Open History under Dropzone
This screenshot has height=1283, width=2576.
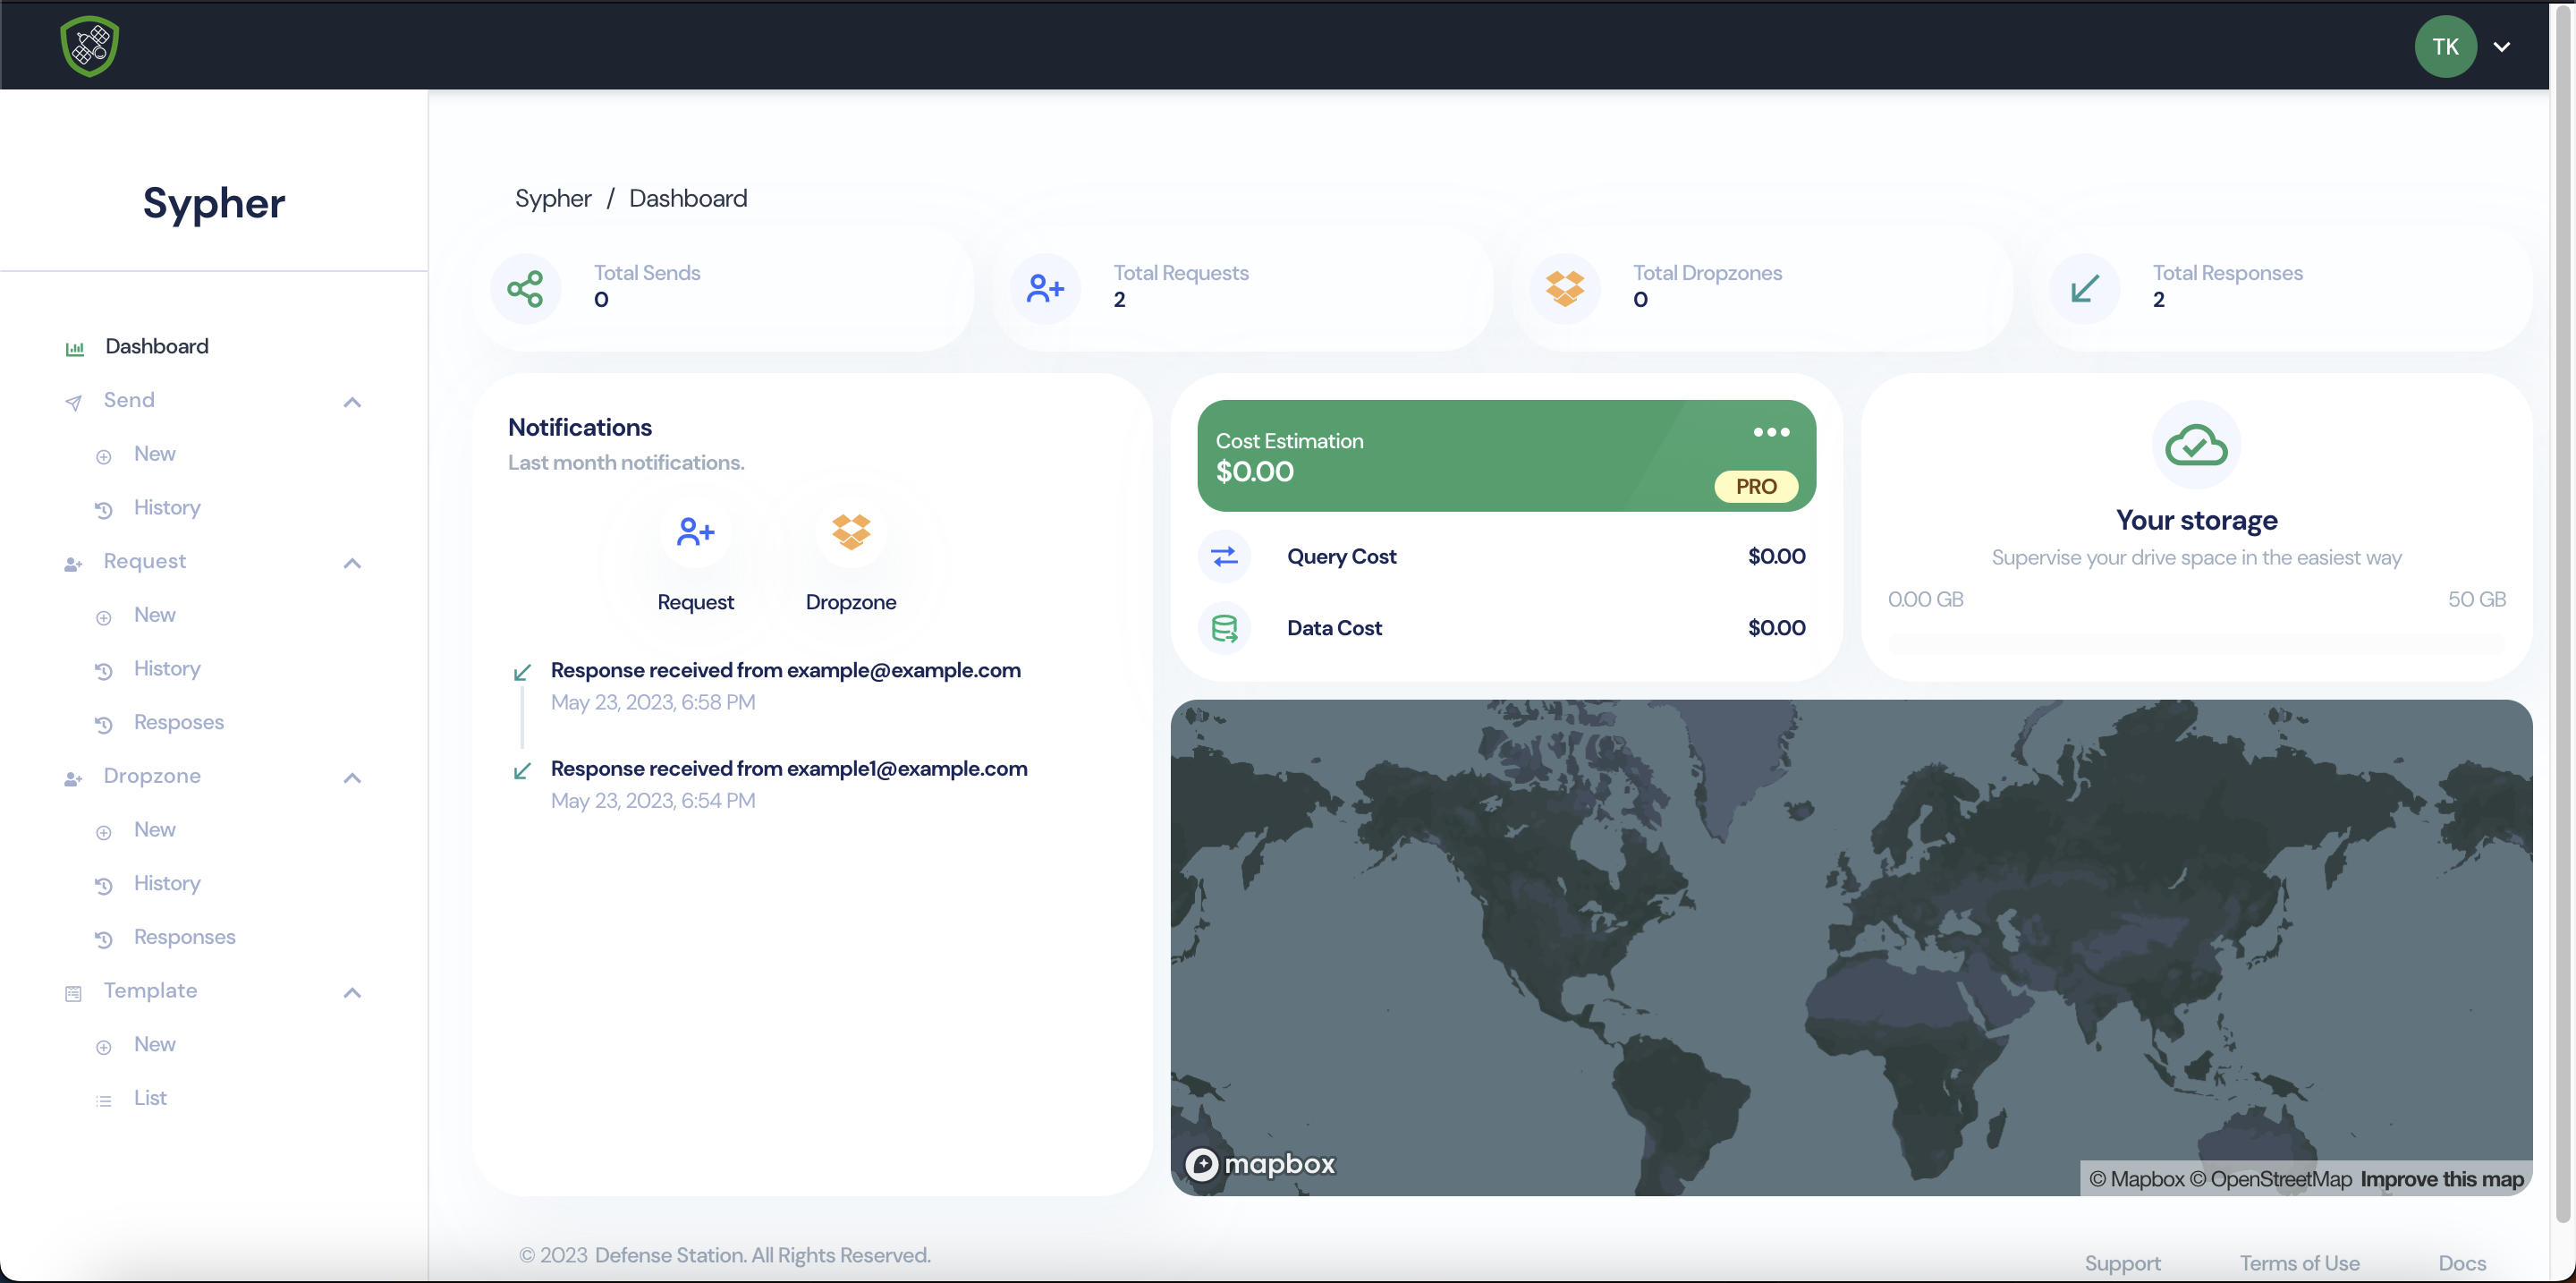[167, 884]
